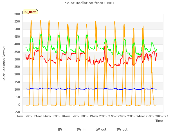Click the SI_met label tag
180x135 pixels.
click(x=30, y=12)
